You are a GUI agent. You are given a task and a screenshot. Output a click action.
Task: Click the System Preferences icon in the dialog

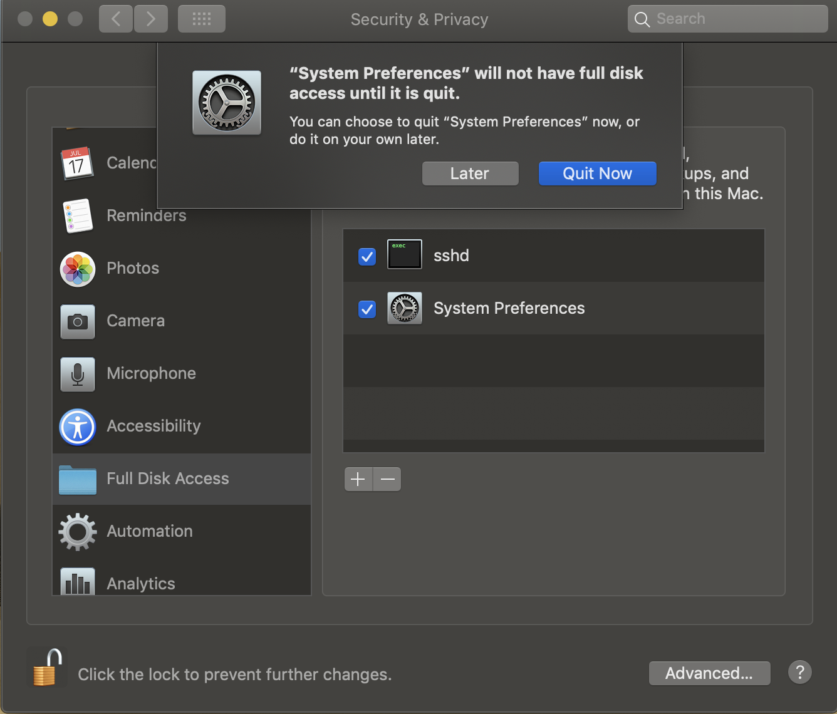(227, 103)
